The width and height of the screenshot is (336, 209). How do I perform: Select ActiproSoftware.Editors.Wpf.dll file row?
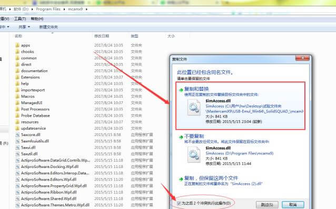coord(85,180)
